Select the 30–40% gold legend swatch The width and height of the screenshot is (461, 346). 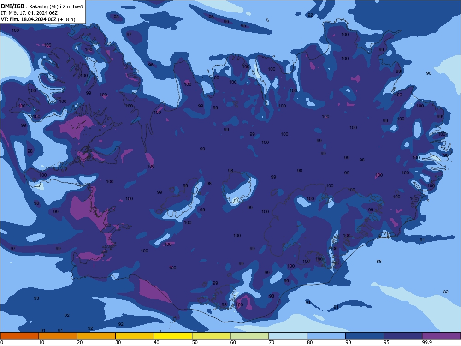click(x=135, y=336)
